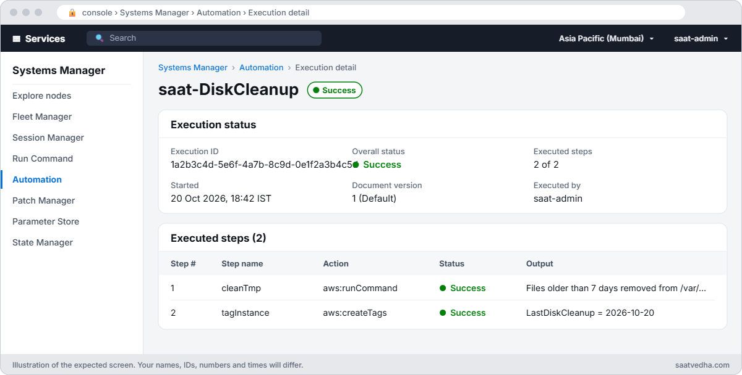The height and width of the screenshot is (375, 742).
Task: Select Run Command in sidebar
Action: tap(43, 159)
